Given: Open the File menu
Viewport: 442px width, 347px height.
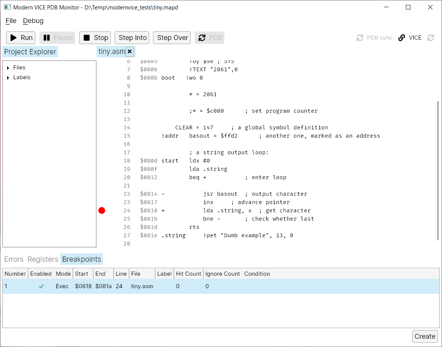Looking at the screenshot, I should tap(11, 21).
